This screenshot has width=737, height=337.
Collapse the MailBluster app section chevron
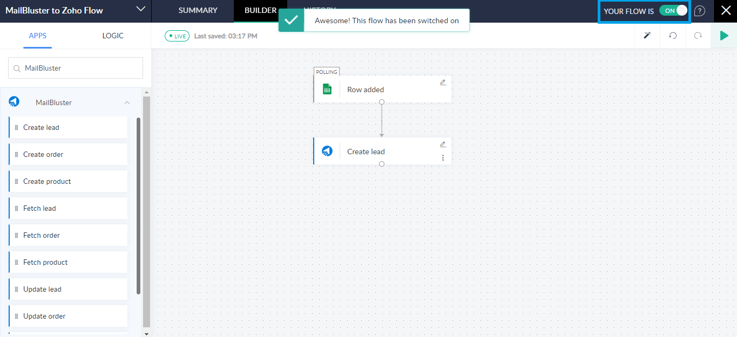(127, 102)
